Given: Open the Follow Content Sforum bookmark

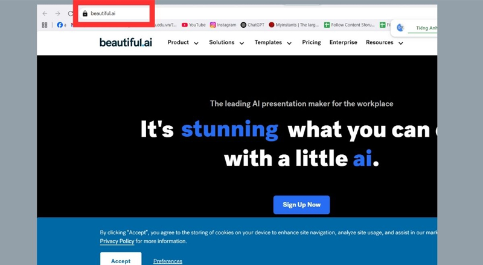Looking at the screenshot, I should pyautogui.click(x=350, y=25).
